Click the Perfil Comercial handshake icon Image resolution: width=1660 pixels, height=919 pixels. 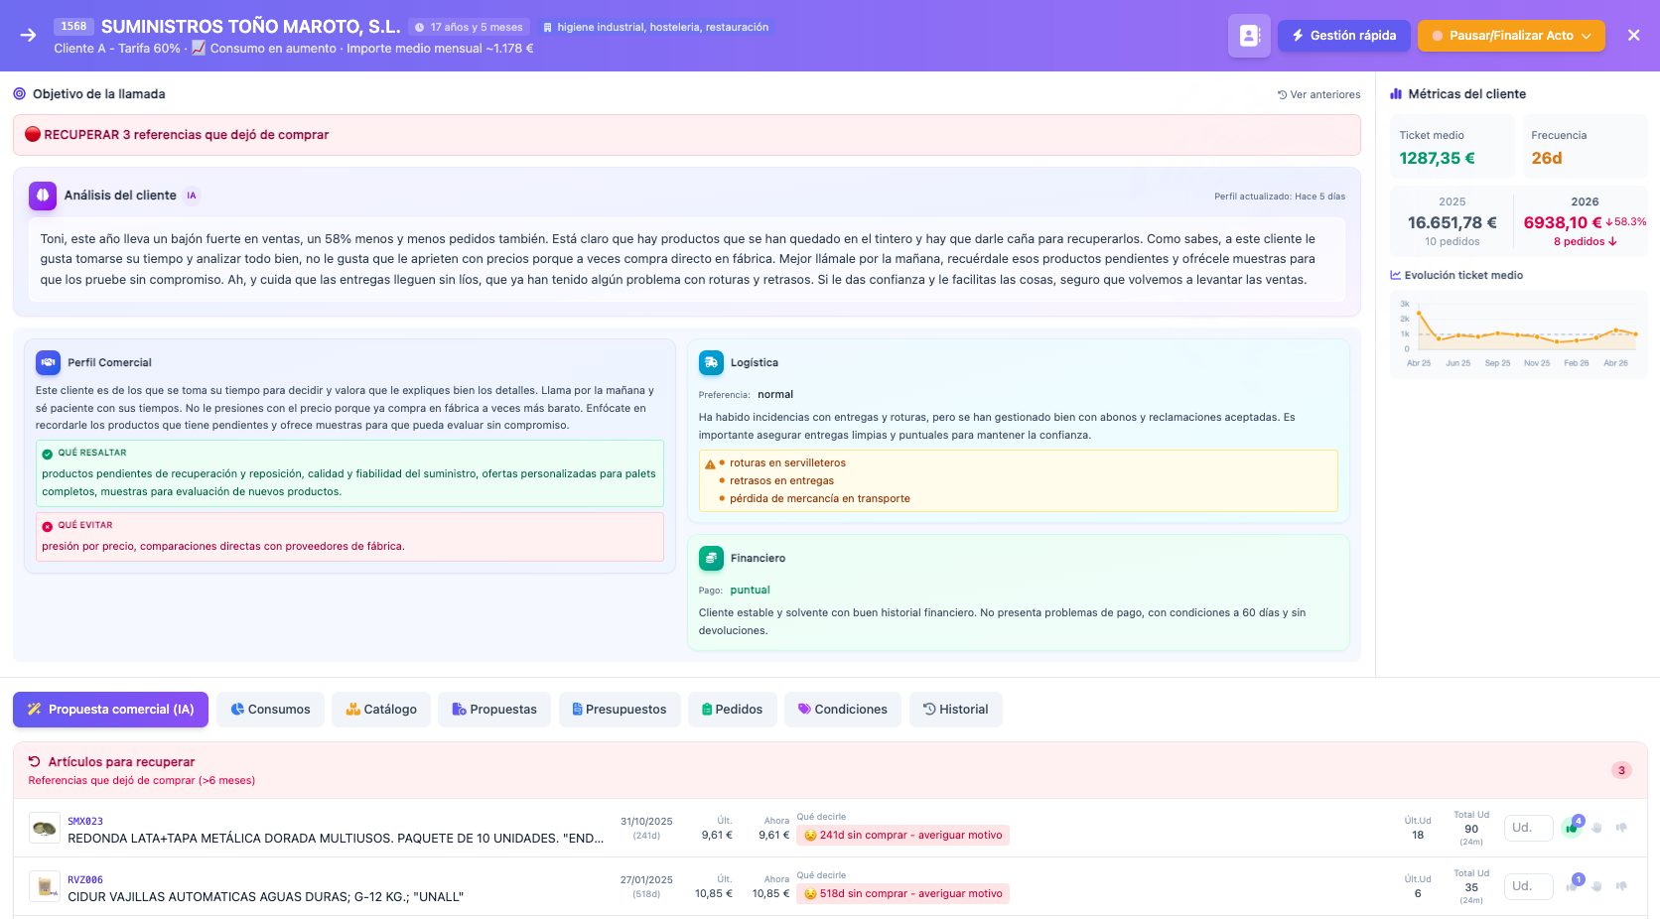(x=48, y=362)
